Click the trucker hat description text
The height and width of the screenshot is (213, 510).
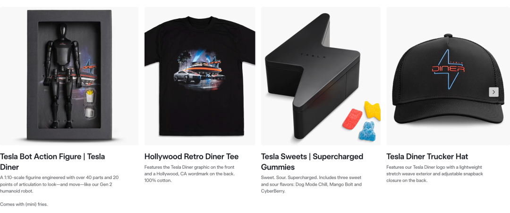point(434,174)
